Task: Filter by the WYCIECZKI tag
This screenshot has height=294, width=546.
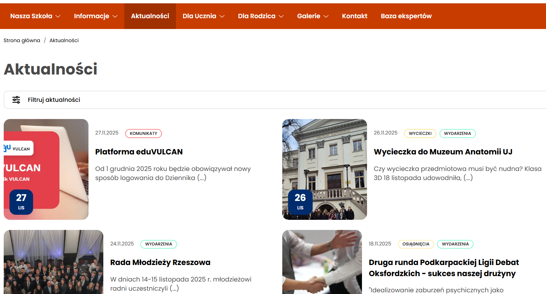Action: [x=420, y=134]
